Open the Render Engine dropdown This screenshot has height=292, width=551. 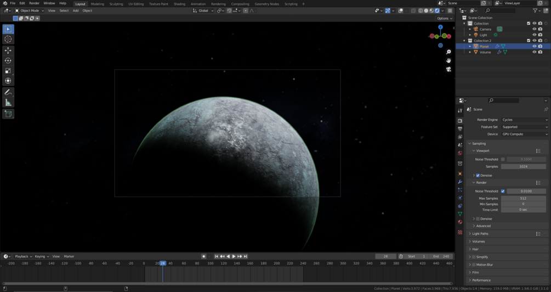click(525, 120)
